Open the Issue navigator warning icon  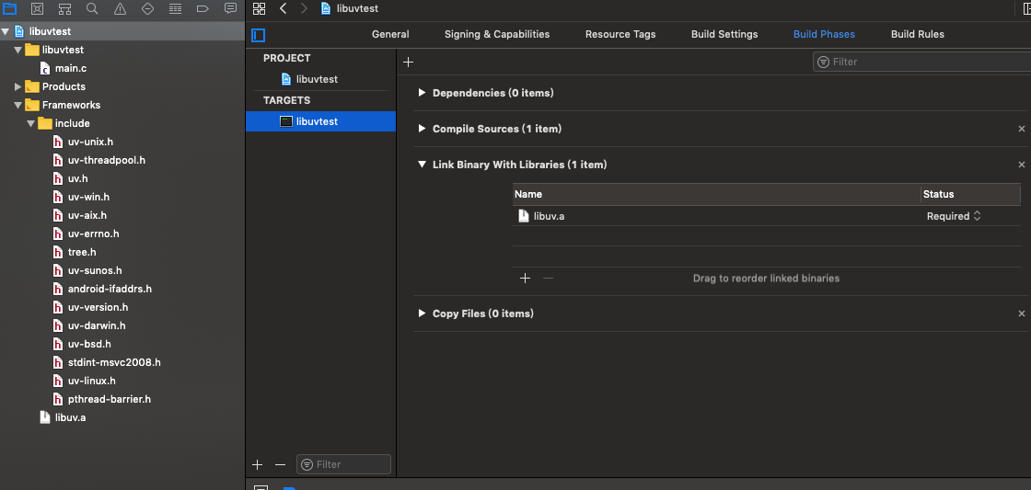point(120,8)
